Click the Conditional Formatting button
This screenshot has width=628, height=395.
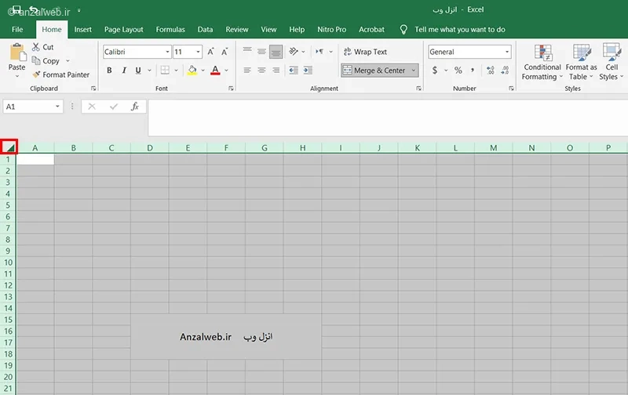coord(542,63)
